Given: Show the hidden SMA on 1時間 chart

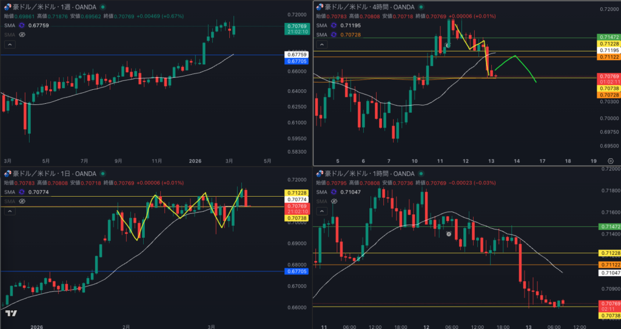Looking at the screenshot, I should pos(334,202).
